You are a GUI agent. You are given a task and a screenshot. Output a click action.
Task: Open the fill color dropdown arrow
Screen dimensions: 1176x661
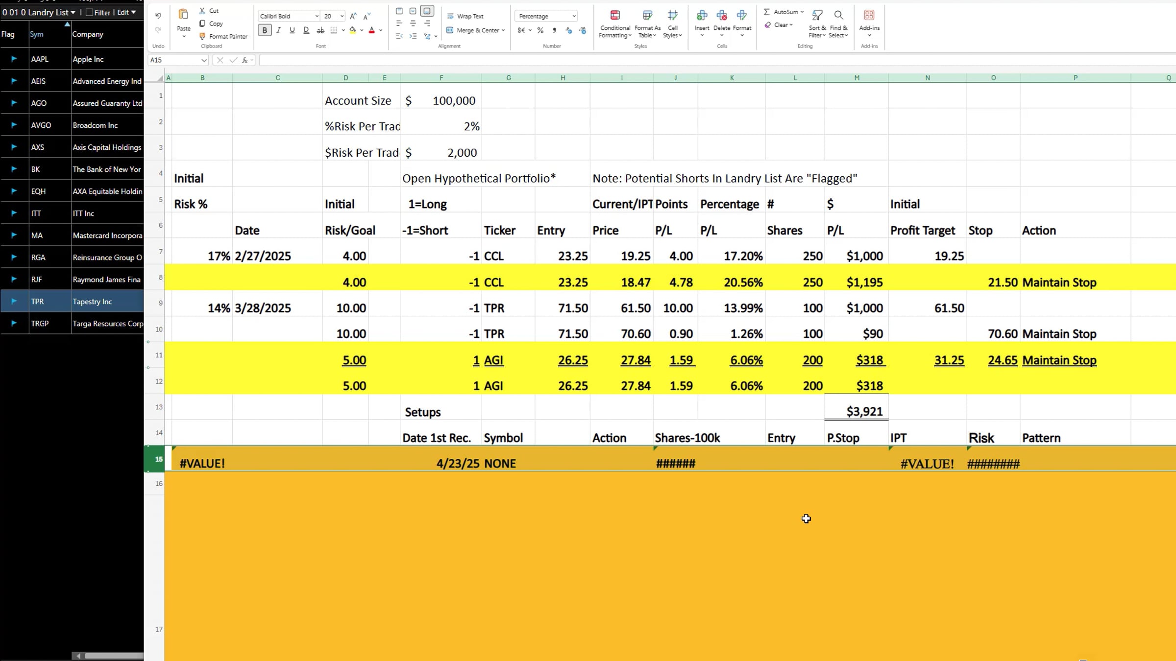tap(362, 30)
